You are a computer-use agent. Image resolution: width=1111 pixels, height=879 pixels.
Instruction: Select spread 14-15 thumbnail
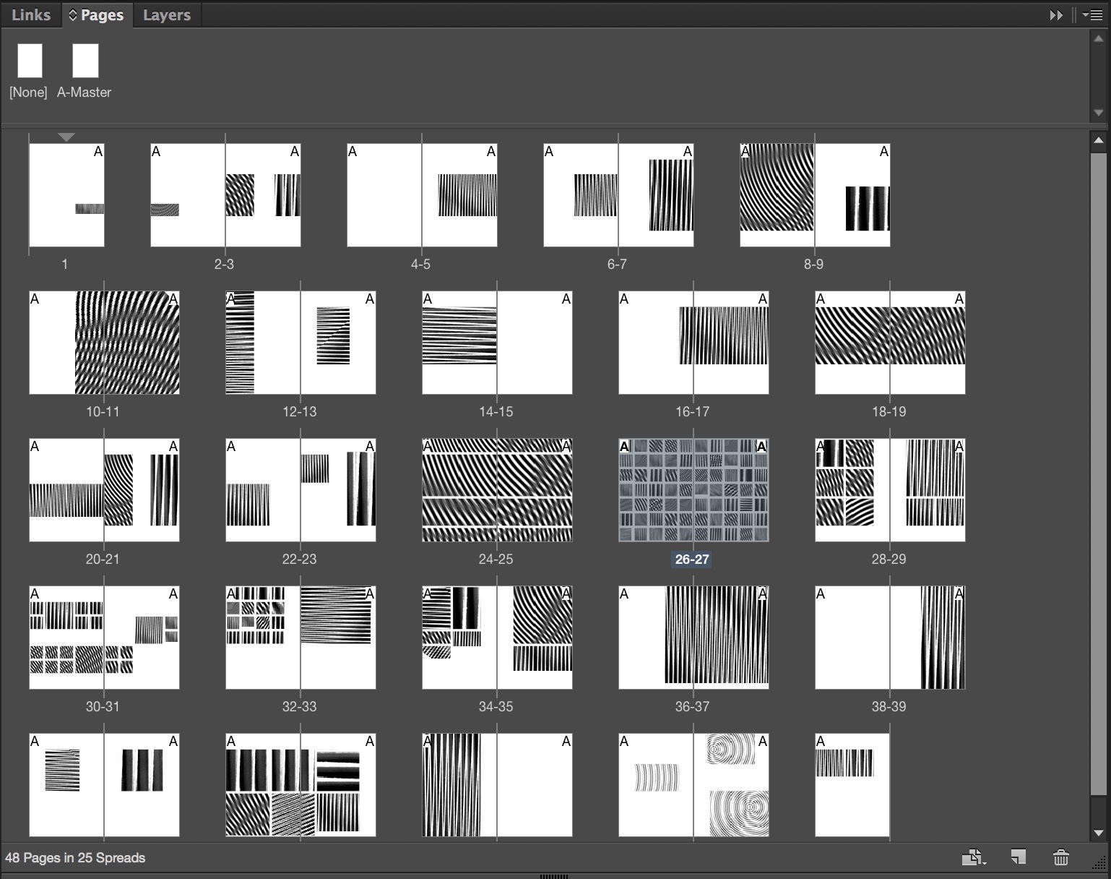pyautogui.click(x=497, y=343)
